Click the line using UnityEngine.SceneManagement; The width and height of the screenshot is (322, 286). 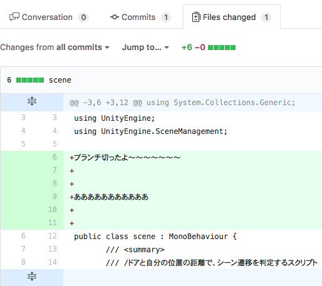click(150, 131)
